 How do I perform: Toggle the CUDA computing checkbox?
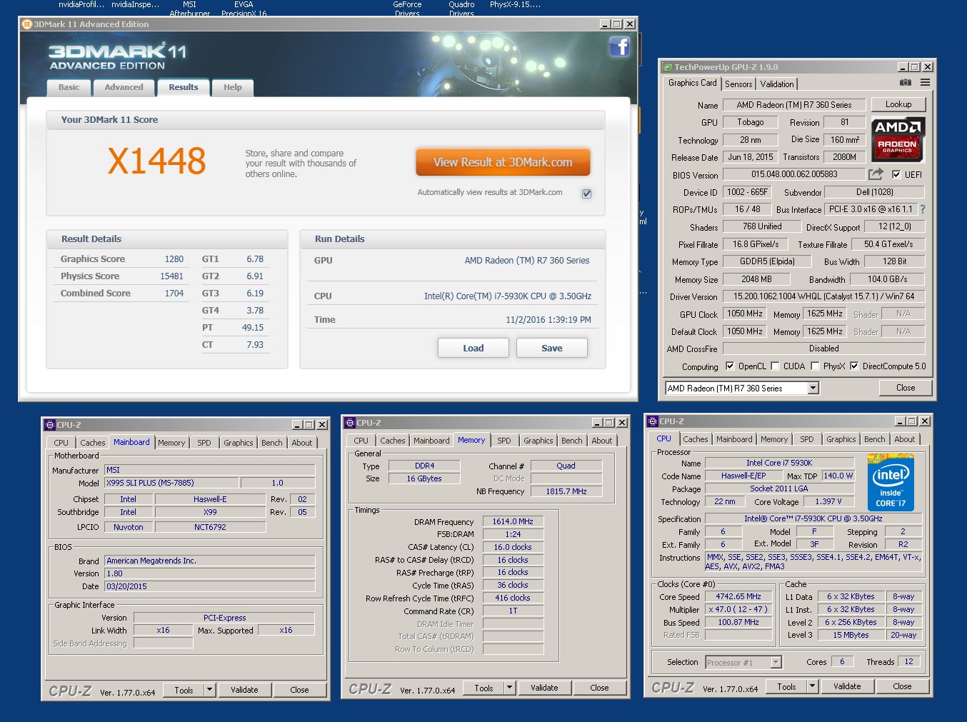(775, 366)
